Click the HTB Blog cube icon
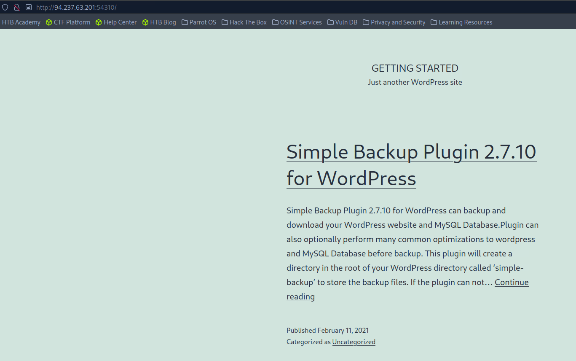This screenshot has height=361, width=576. click(x=145, y=22)
